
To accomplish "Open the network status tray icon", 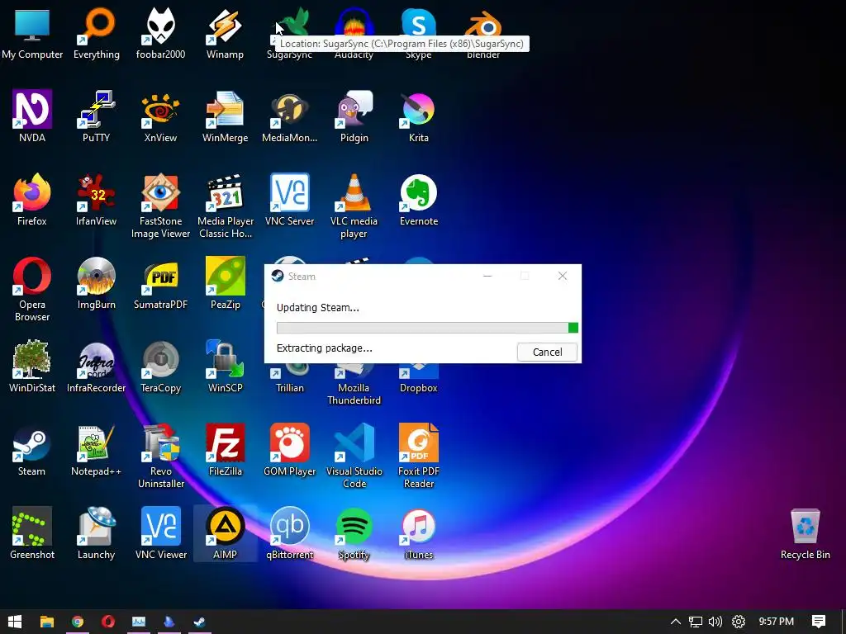I will 696,622.
